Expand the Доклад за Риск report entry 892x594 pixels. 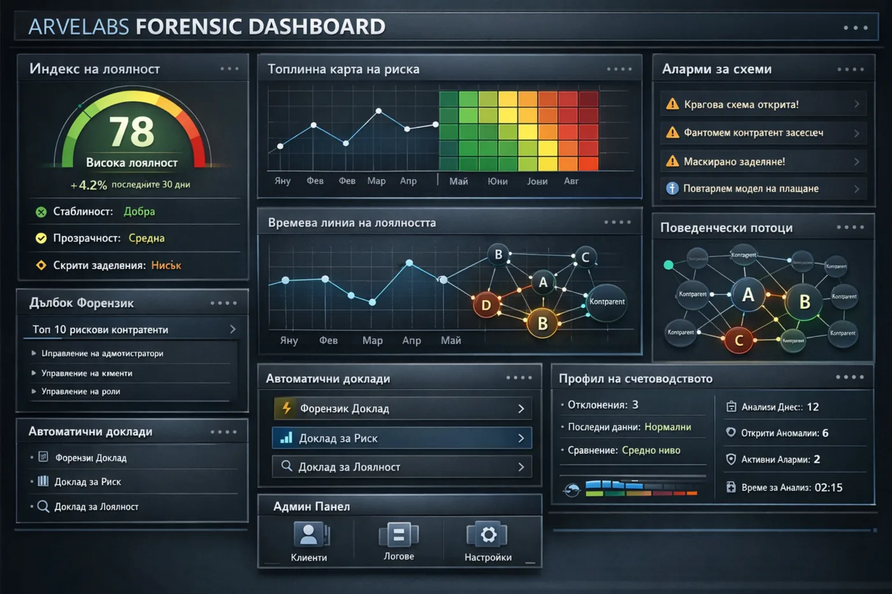[x=519, y=437]
